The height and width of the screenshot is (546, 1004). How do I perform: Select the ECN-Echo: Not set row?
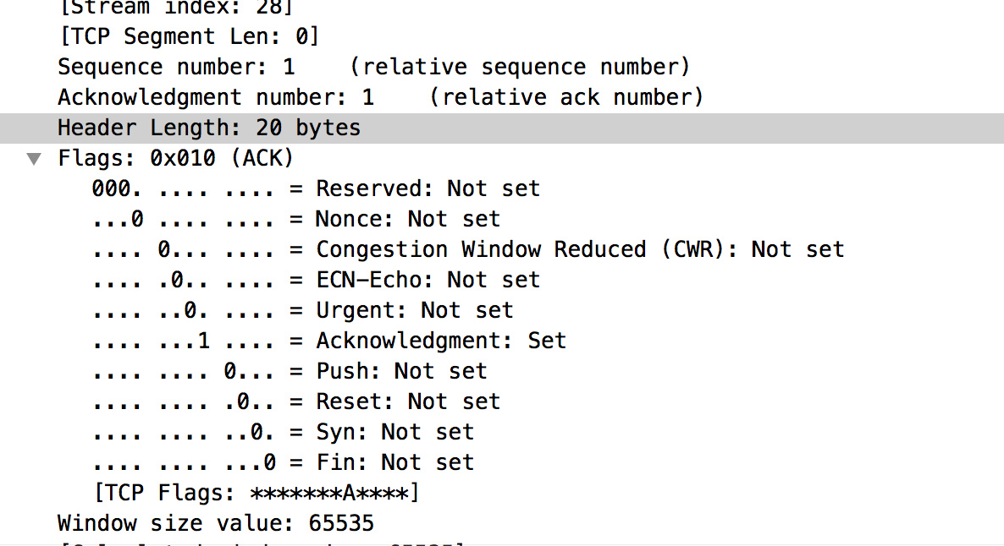[315, 280]
